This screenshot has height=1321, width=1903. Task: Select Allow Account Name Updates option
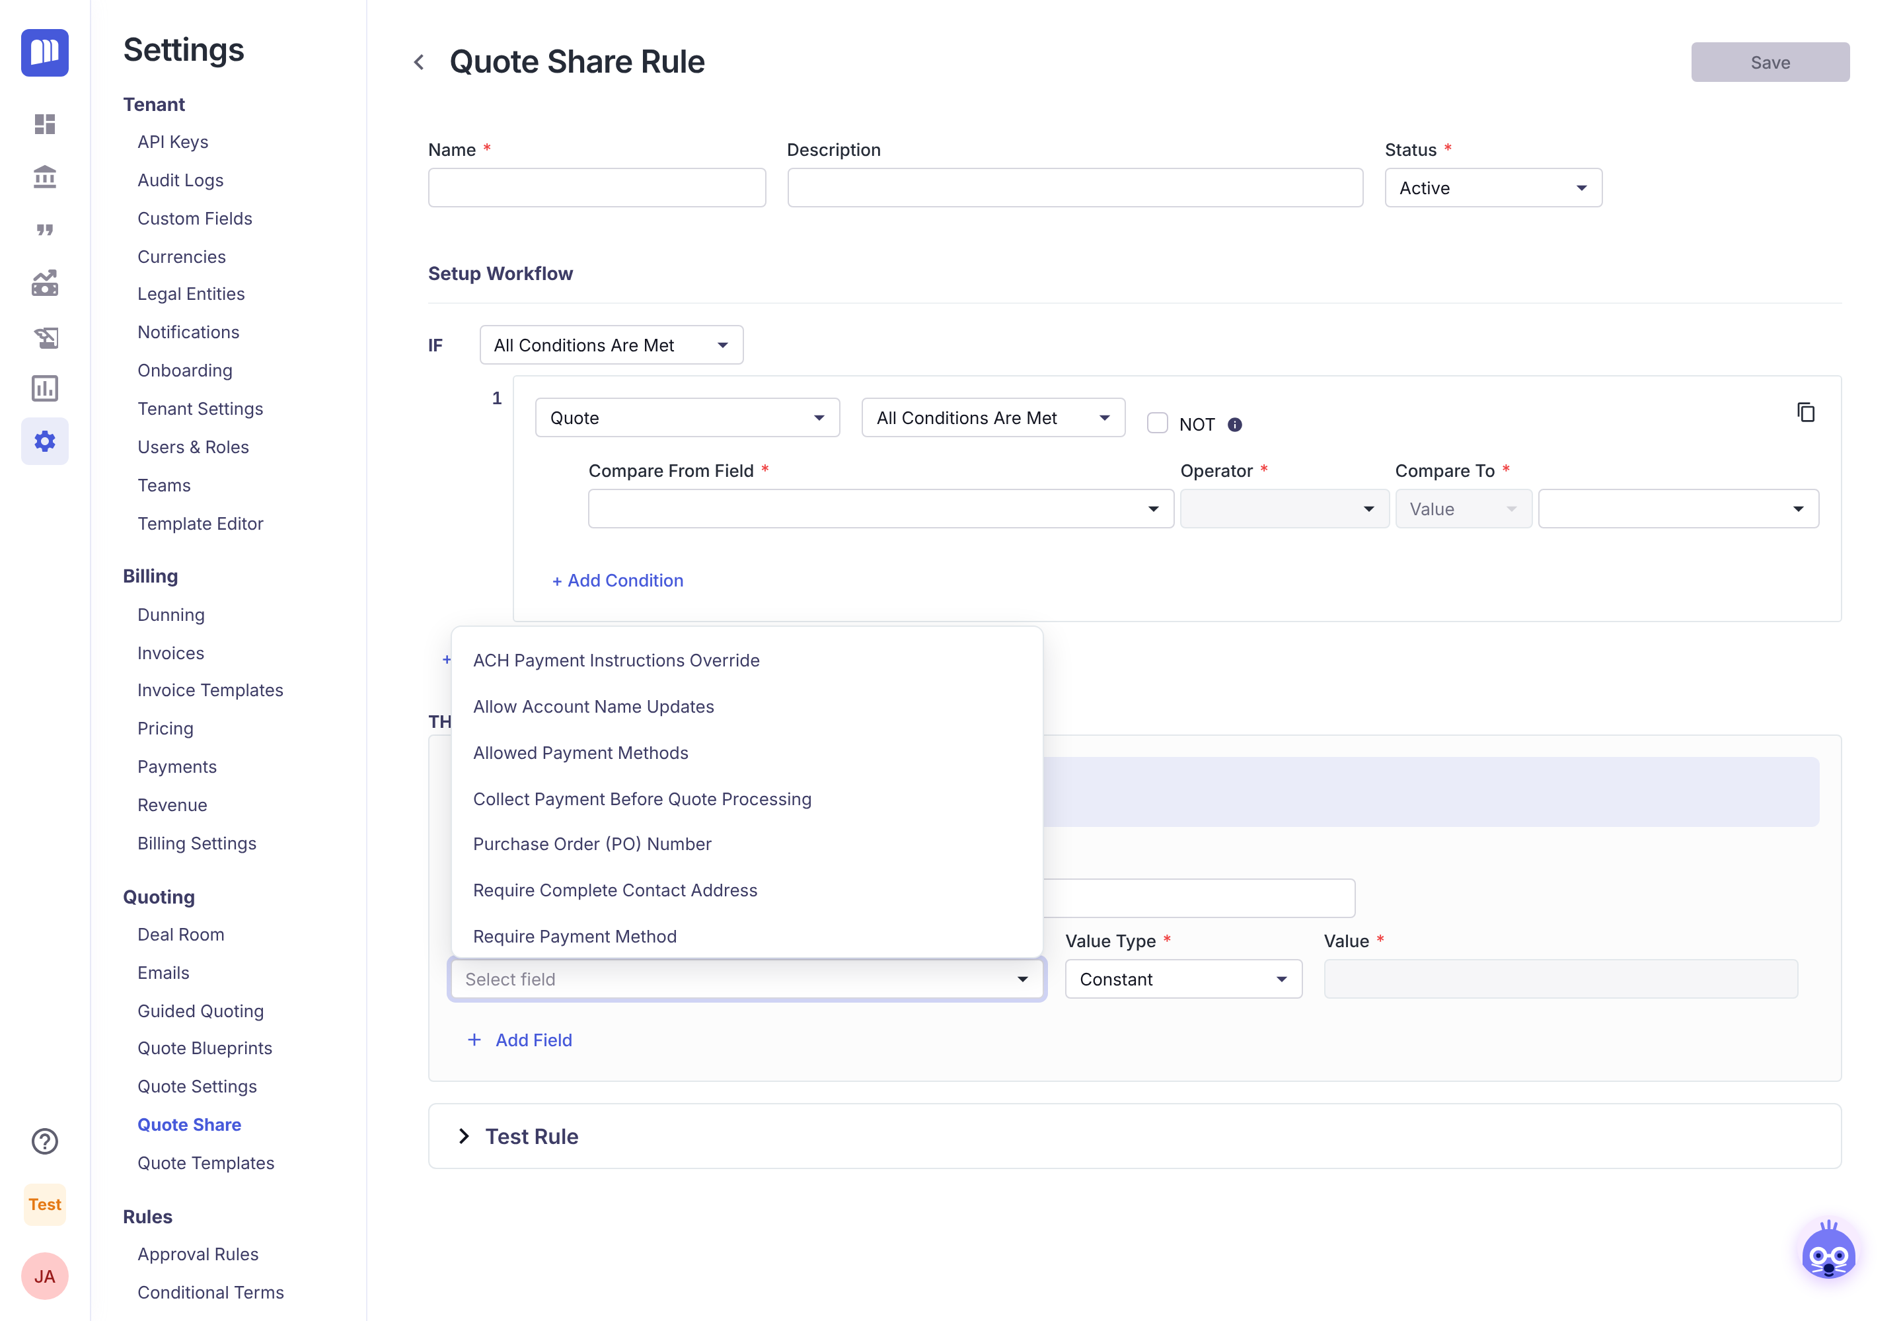[x=747, y=707]
